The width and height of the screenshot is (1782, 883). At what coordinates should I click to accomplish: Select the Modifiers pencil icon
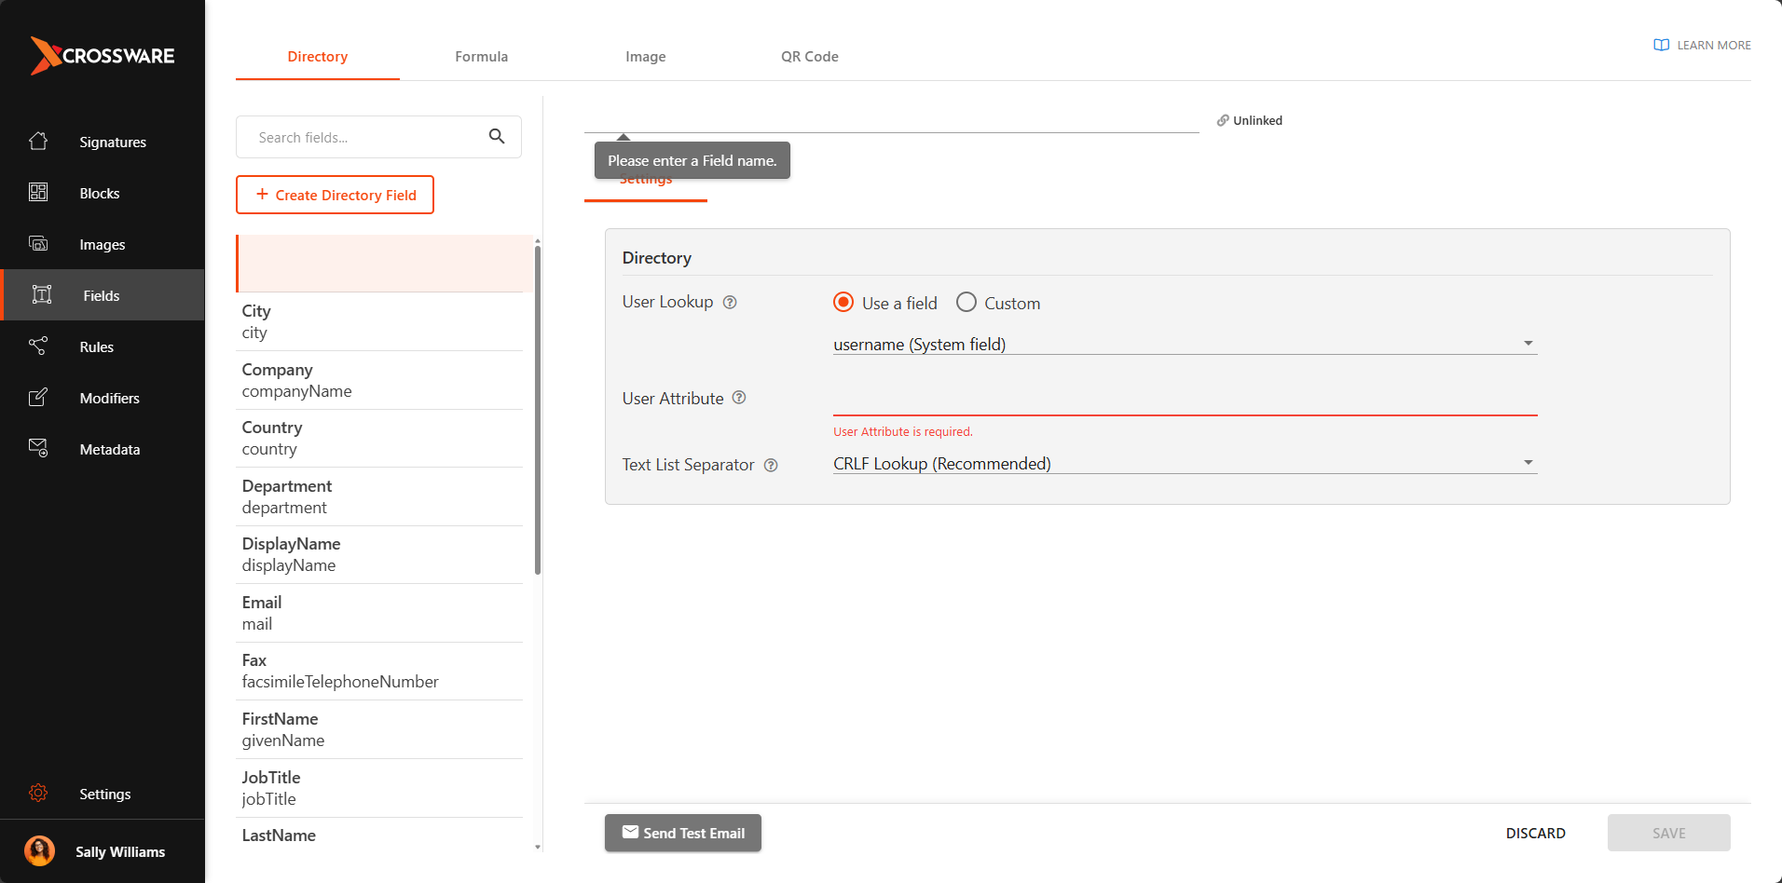pyautogui.click(x=38, y=398)
